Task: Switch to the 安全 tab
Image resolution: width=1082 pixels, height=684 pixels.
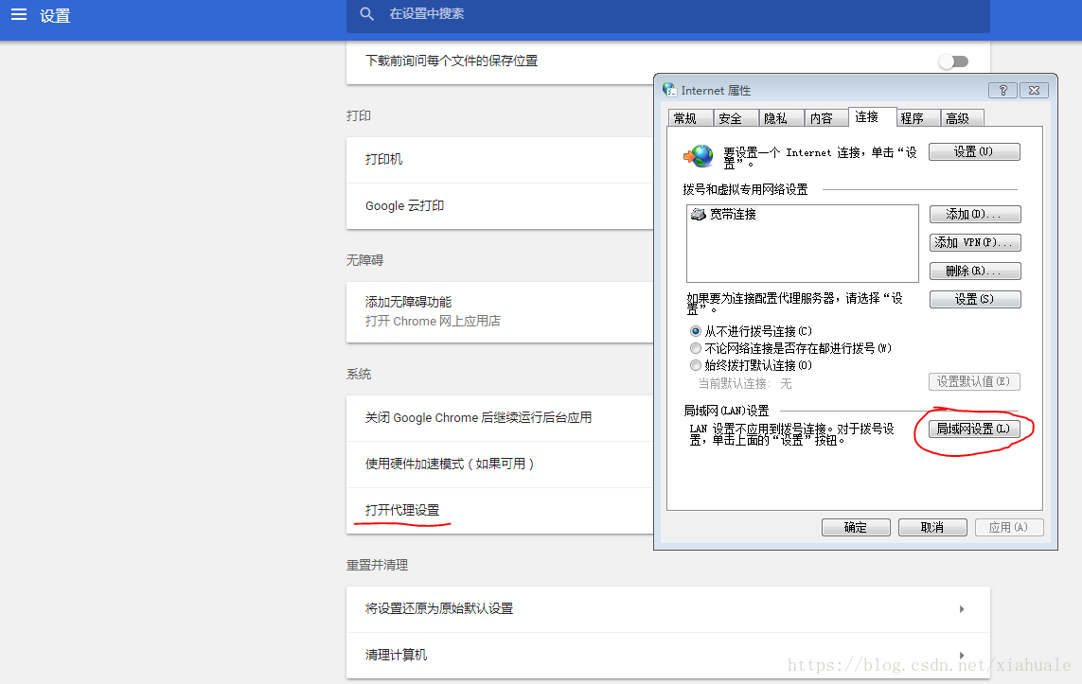Action: (x=736, y=118)
